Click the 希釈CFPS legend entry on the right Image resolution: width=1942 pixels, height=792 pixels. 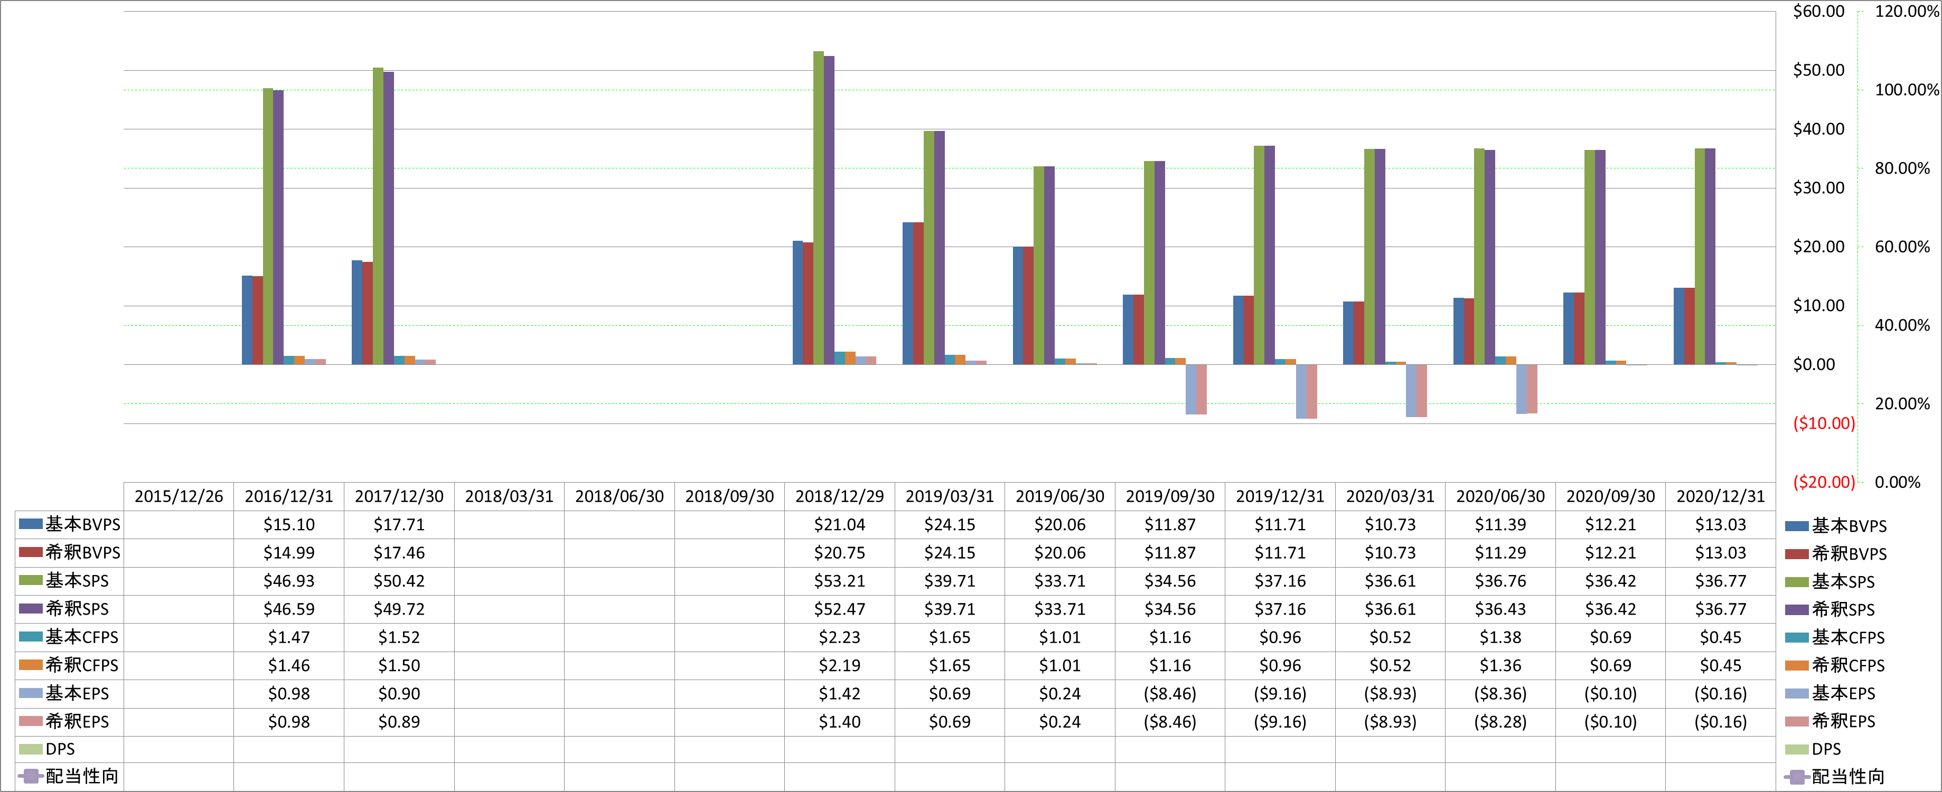[x=1835, y=665]
